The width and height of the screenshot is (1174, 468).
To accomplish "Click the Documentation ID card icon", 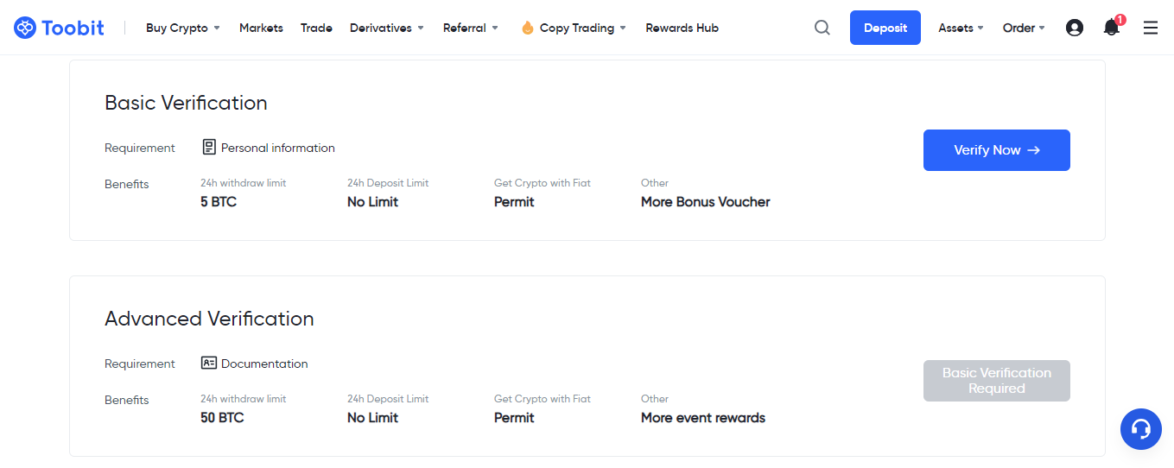I will tap(209, 364).
